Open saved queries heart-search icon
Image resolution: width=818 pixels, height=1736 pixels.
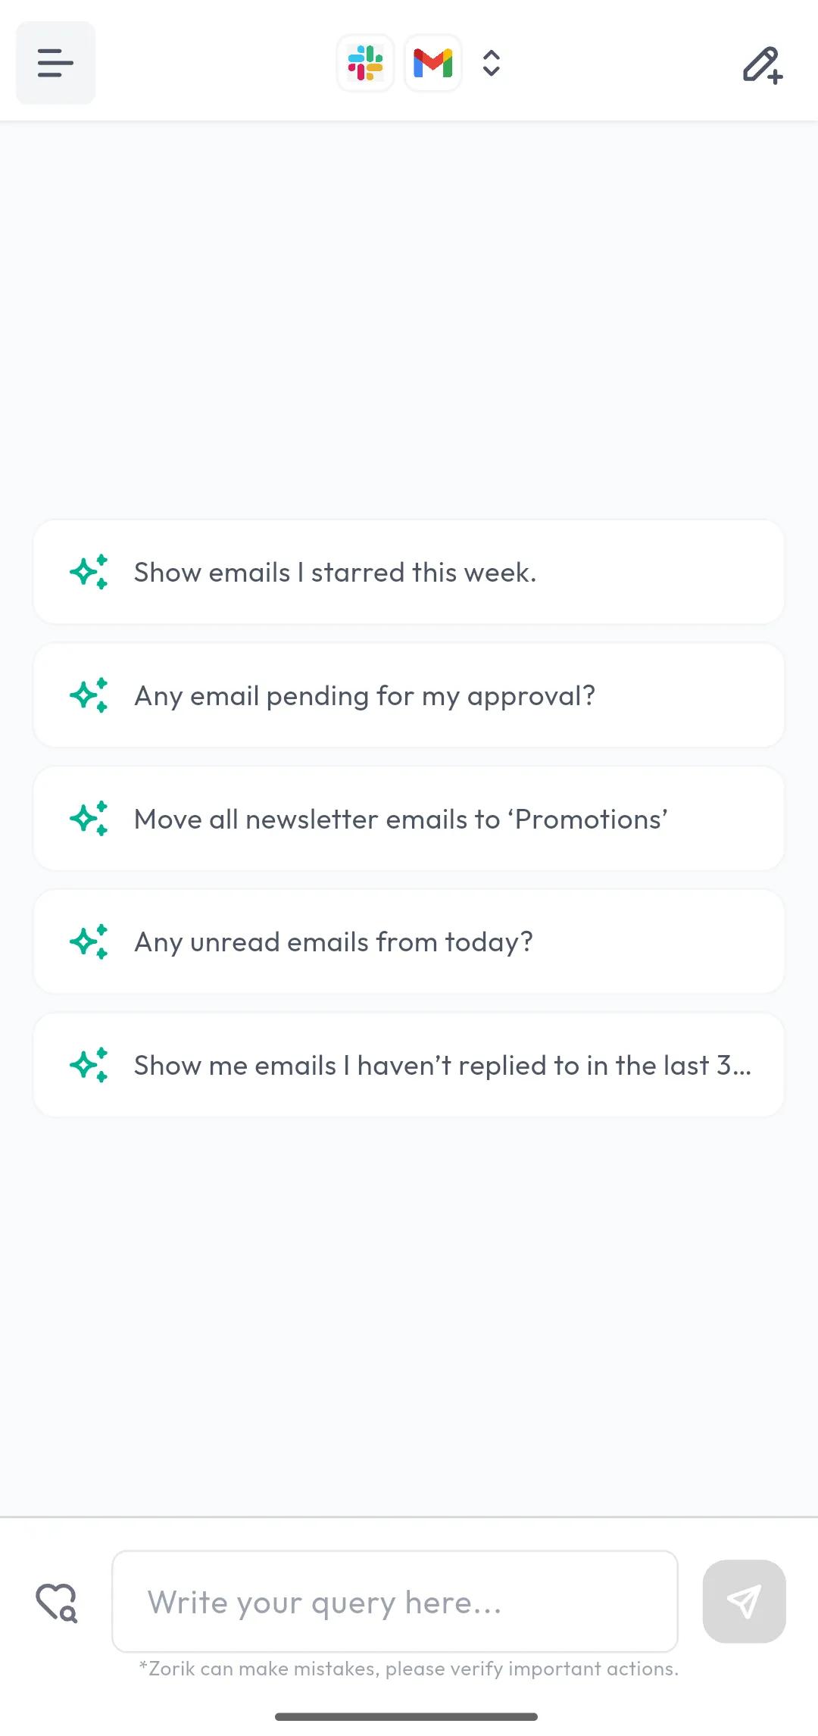click(x=57, y=1602)
